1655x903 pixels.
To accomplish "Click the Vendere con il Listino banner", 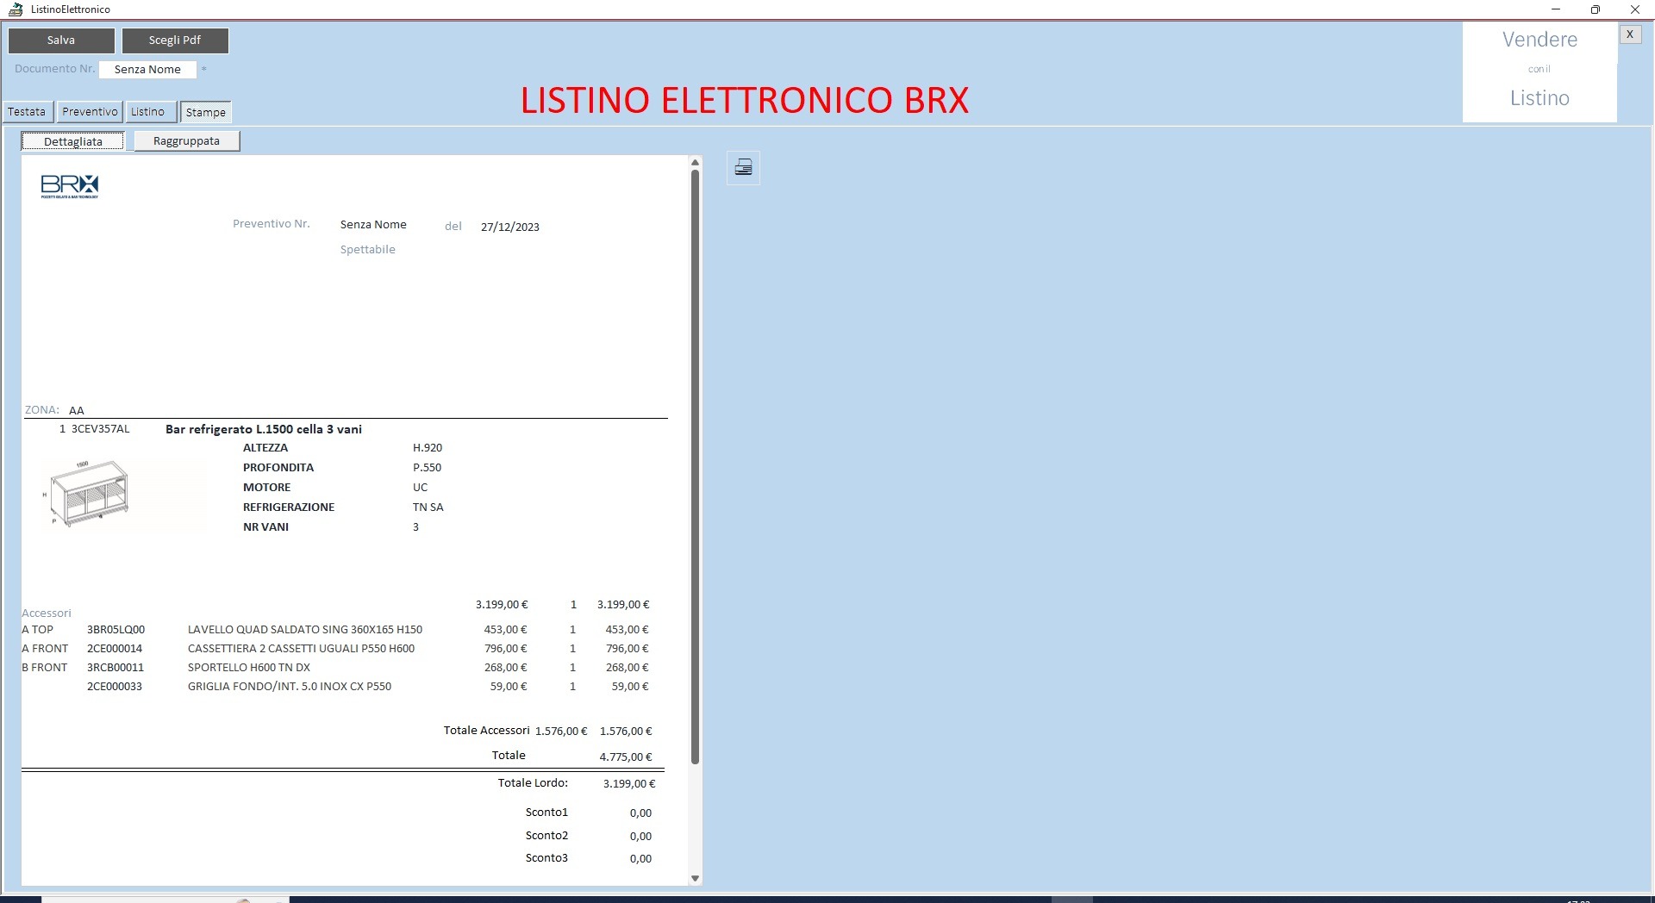I will coord(1539,72).
